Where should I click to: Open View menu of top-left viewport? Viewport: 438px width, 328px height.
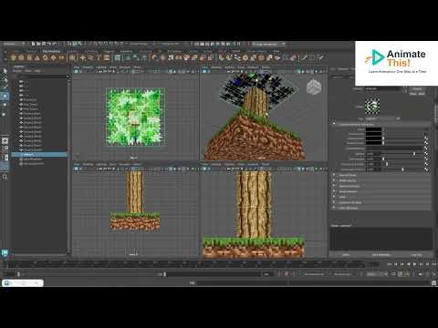pyautogui.click(x=77, y=67)
